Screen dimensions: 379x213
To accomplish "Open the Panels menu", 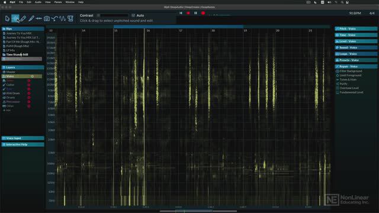I will pyautogui.click(x=58, y=2).
